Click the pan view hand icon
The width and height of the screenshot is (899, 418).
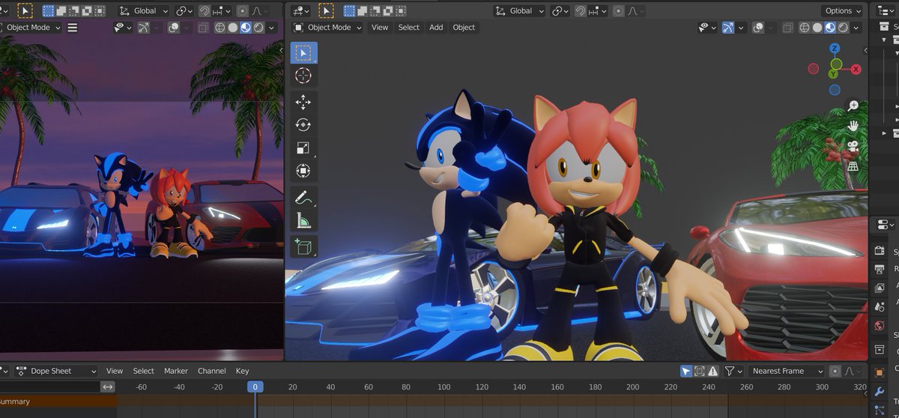coord(853,127)
